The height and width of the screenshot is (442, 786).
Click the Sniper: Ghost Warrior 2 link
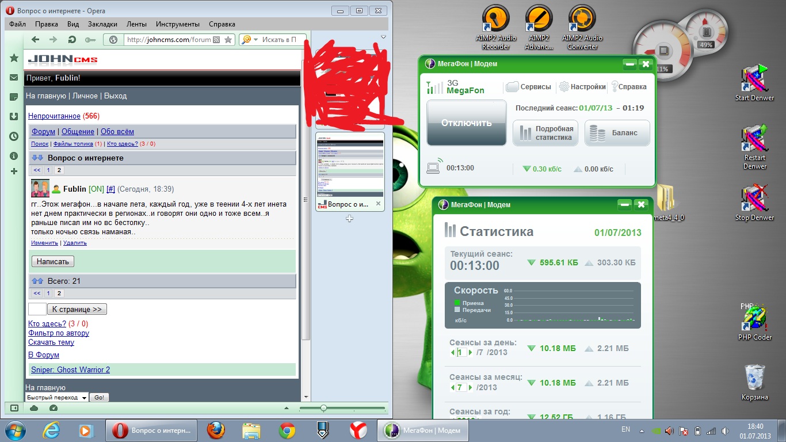point(70,369)
